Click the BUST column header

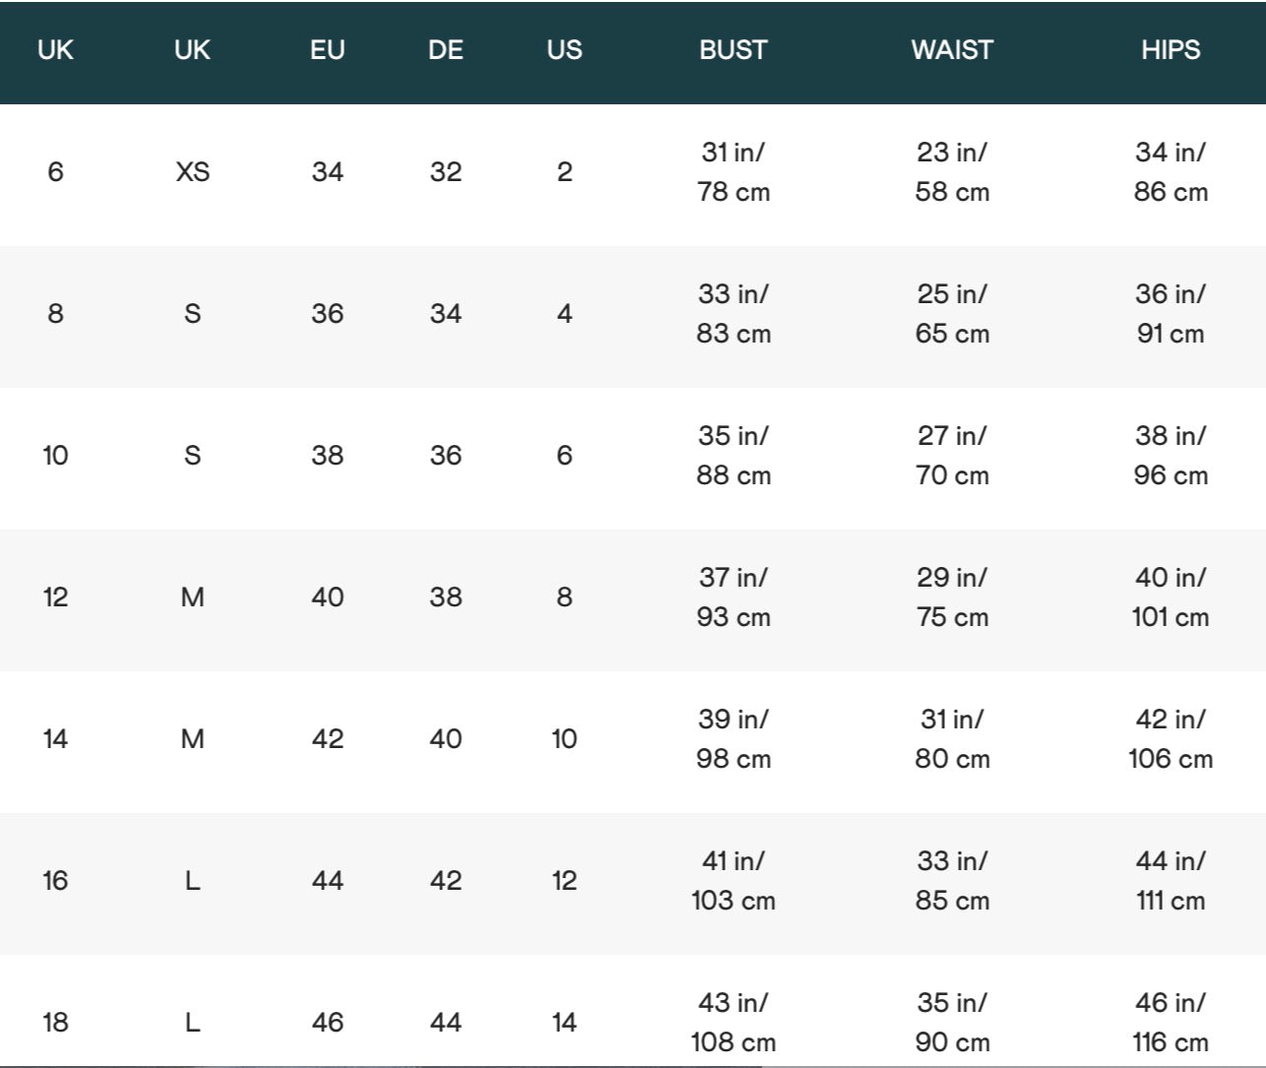click(732, 50)
